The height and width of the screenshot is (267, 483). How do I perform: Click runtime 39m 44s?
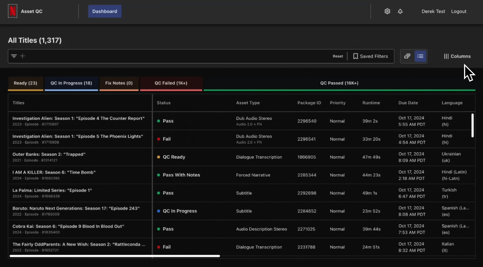[x=371, y=229]
